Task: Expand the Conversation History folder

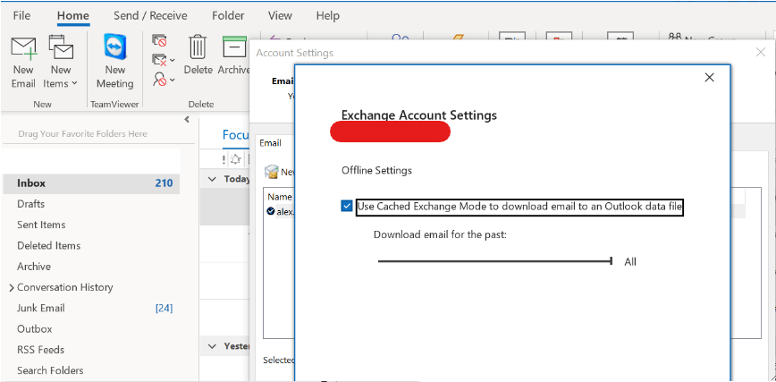Action: click(x=12, y=288)
